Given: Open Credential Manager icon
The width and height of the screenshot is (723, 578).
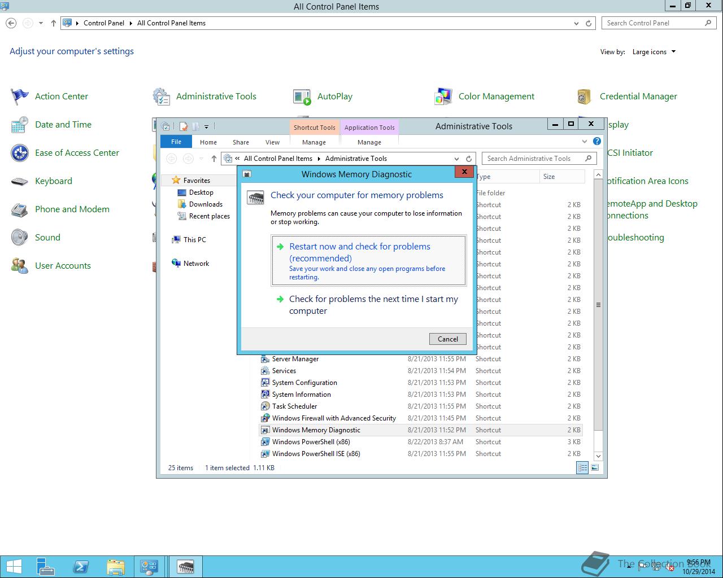Looking at the screenshot, I should 585,97.
